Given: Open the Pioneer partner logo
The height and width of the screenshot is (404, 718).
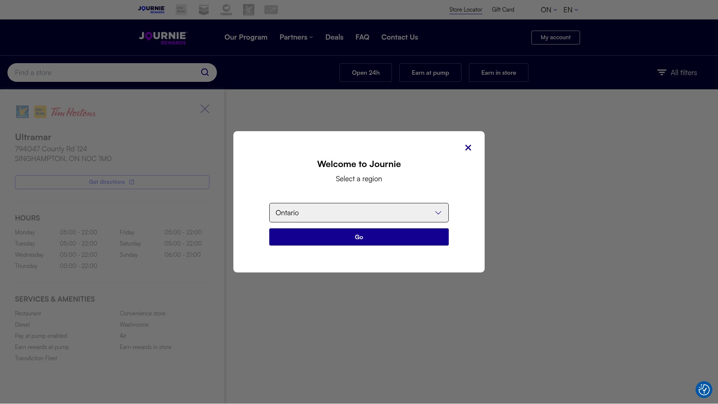Looking at the screenshot, I should [x=226, y=10].
